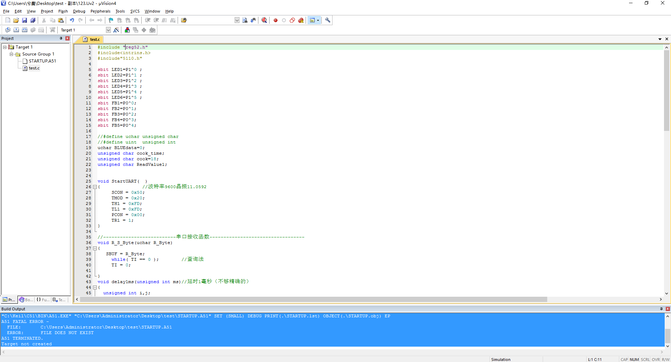The width and height of the screenshot is (671, 362).
Task: Open the Target 1 selection dropdown
Action: [108, 30]
